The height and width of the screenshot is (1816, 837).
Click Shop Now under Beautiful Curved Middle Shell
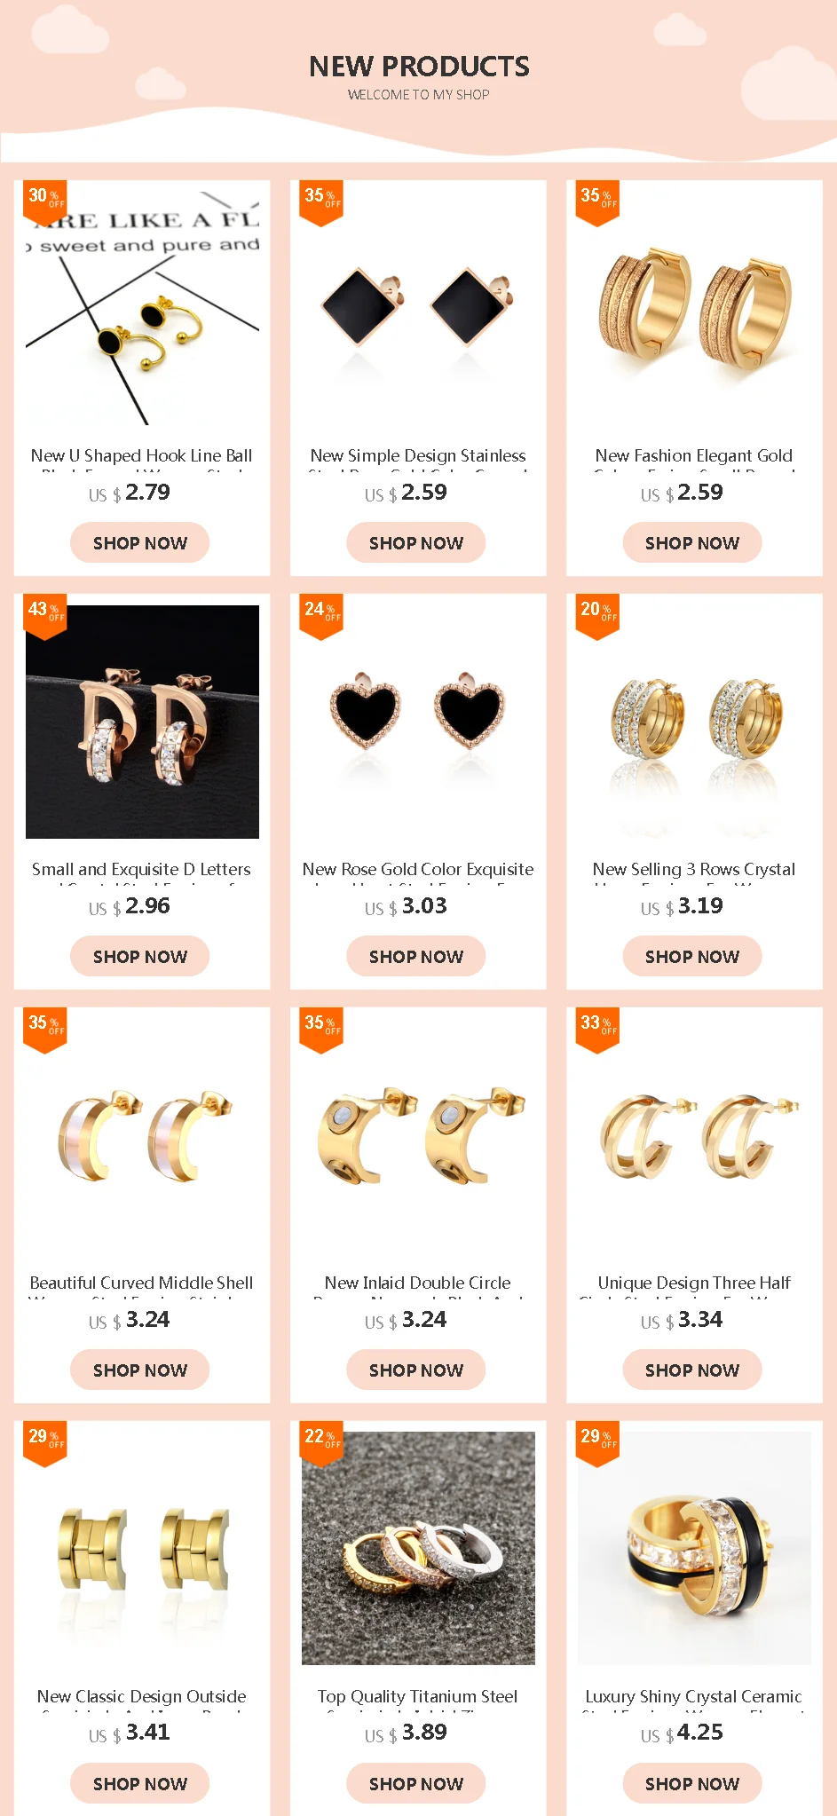(140, 1370)
